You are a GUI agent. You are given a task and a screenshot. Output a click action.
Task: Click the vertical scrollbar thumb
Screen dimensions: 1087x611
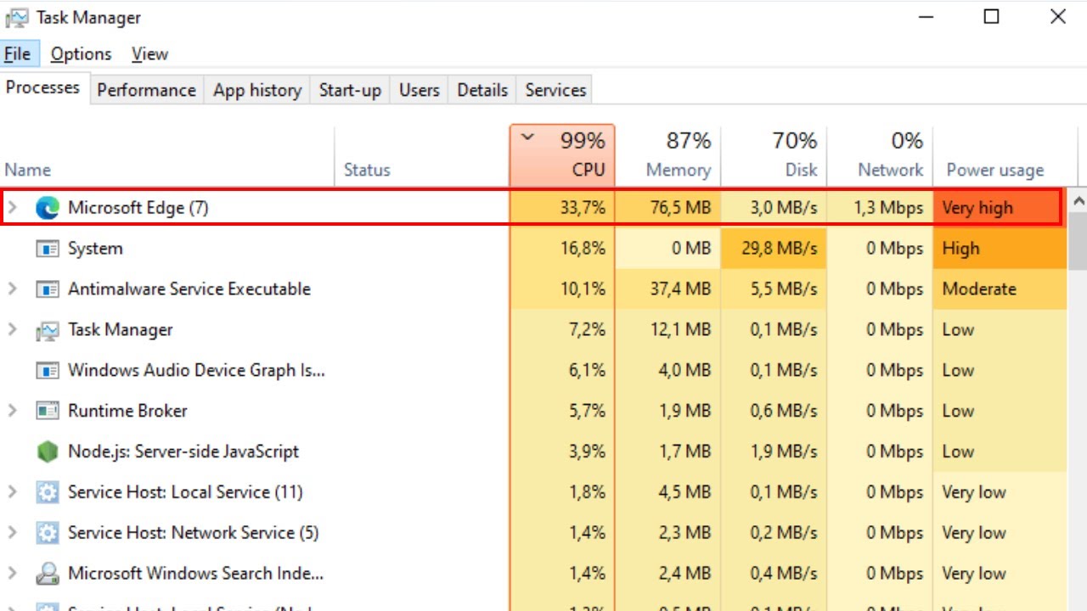pos(1079,242)
